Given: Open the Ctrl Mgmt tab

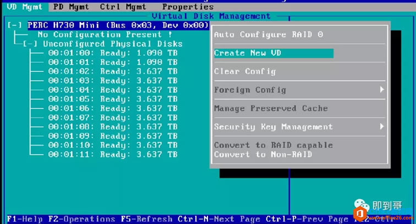Looking at the screenshot, I should click(x=123, y=7).
